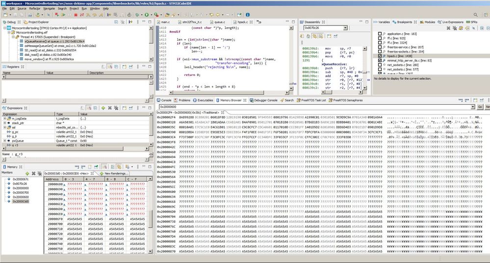Click the Step Into toolbar icon
The image size is (490, 263).
(88, 15)
